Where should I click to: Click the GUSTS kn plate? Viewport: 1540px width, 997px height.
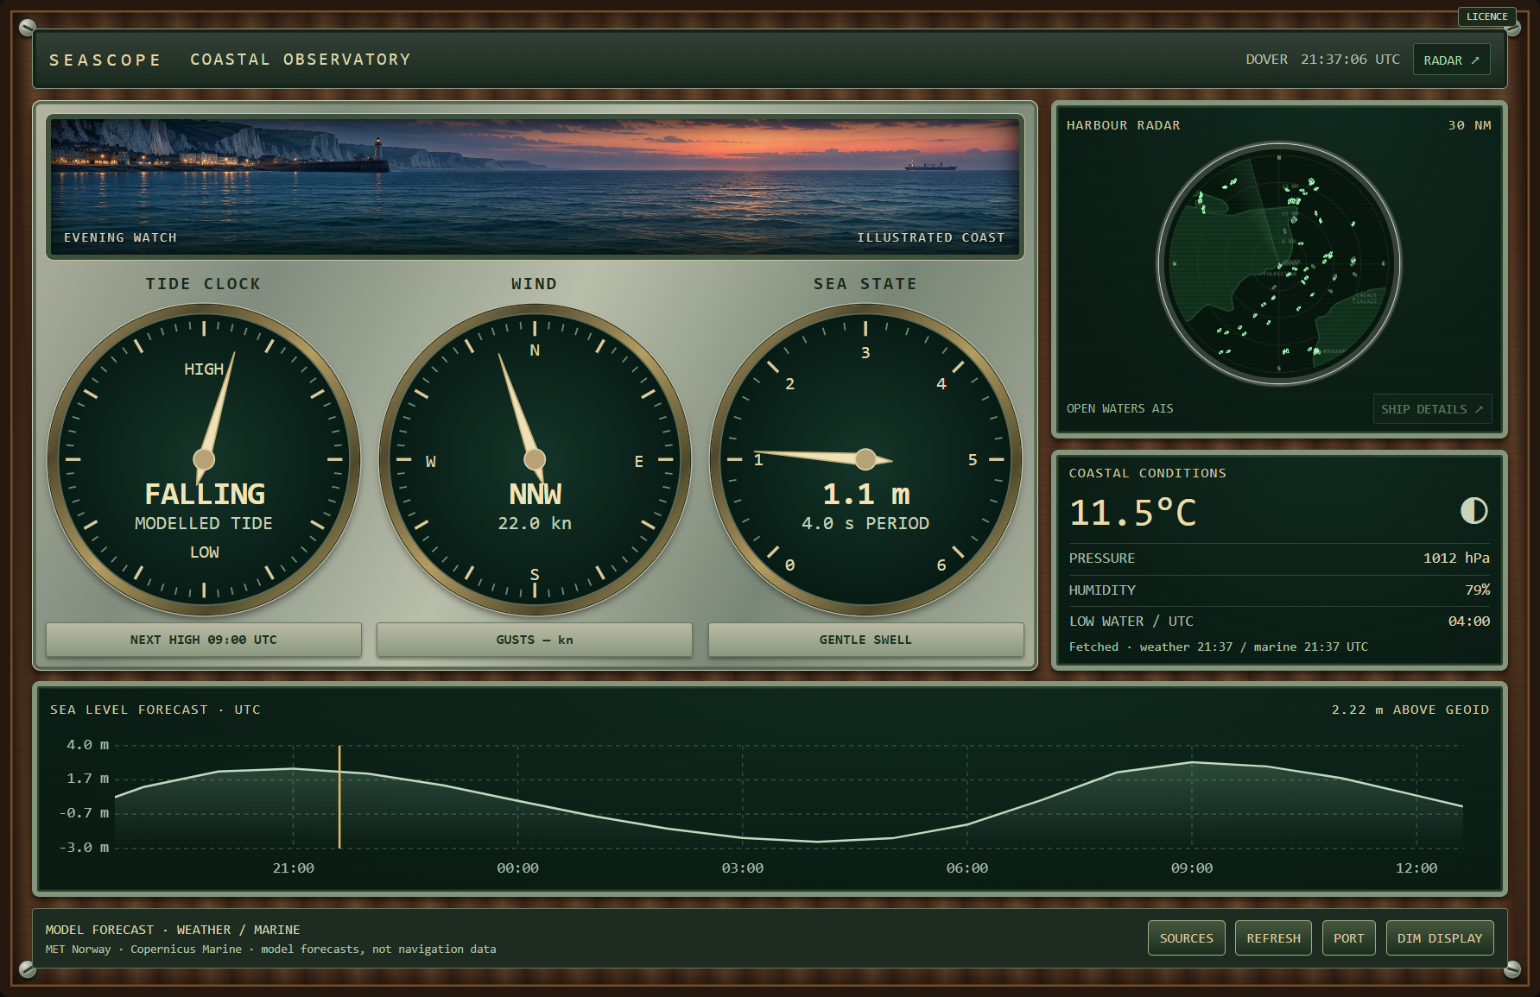pos(535,640)
